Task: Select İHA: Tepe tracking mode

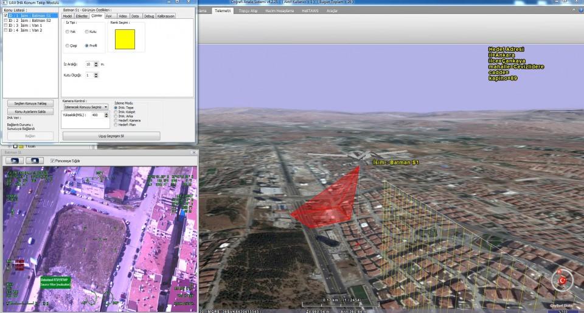Action: [116, 108]
